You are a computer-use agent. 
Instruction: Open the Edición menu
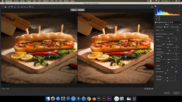22,1
